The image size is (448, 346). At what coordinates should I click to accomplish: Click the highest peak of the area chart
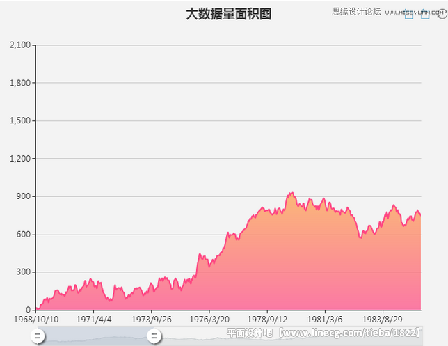(x=292, y=194)
